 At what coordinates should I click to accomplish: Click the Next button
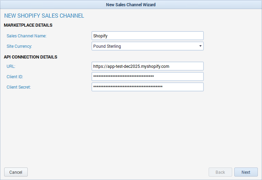(x=246, y=172)
